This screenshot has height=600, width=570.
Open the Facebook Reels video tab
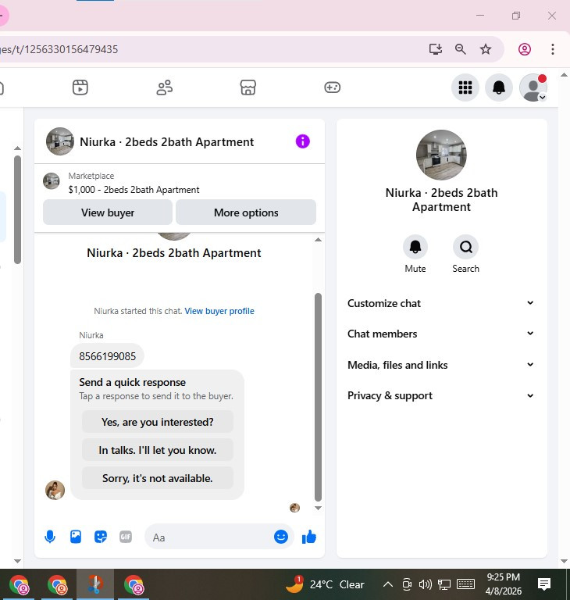80,87
